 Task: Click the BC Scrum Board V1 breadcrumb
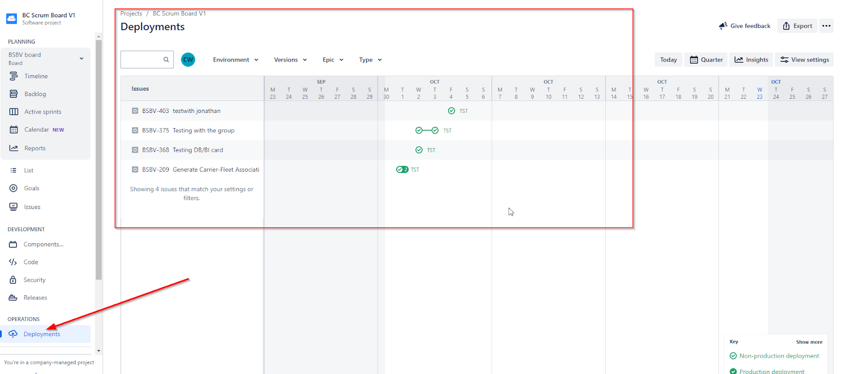coord(179,14)
